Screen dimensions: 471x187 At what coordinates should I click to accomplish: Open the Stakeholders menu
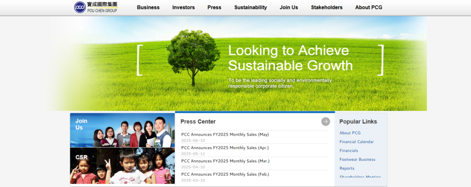(x=327, y=7)
